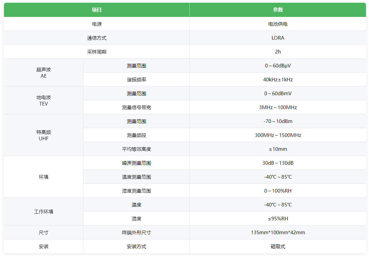The height and width of the screenshot is (256, 369).
Task: Click the ≤95%RH humidity value
Action: [x=278, y=219]
